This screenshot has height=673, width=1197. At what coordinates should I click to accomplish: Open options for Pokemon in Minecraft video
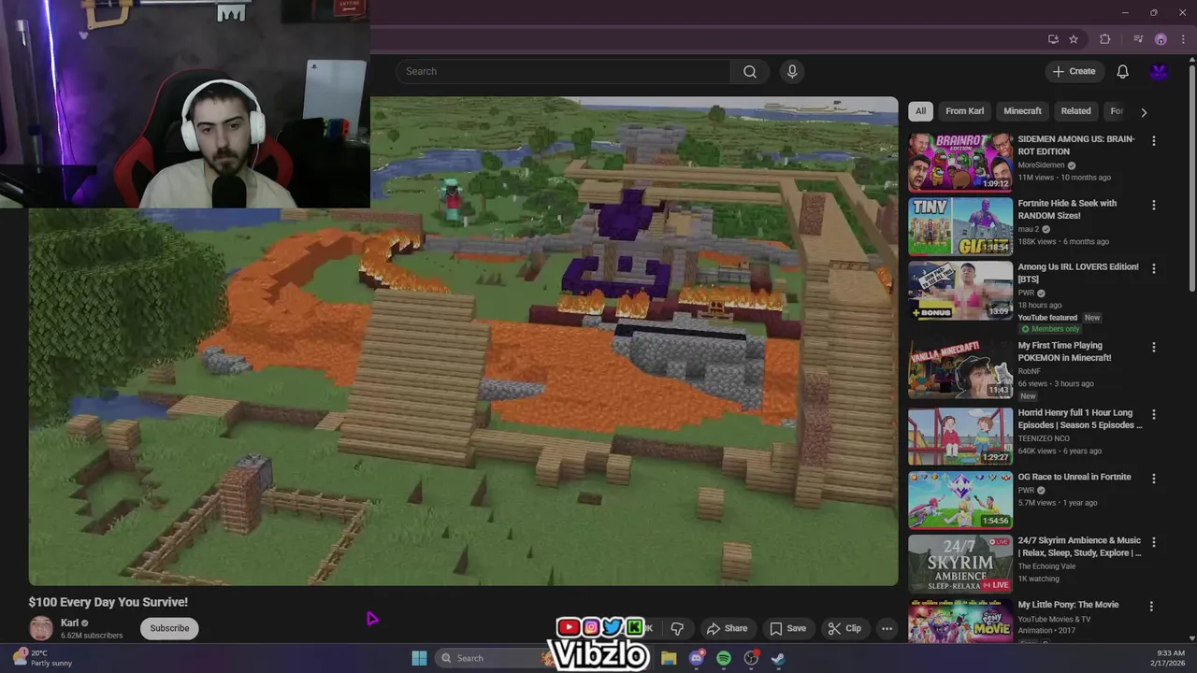coord(1153,347)
